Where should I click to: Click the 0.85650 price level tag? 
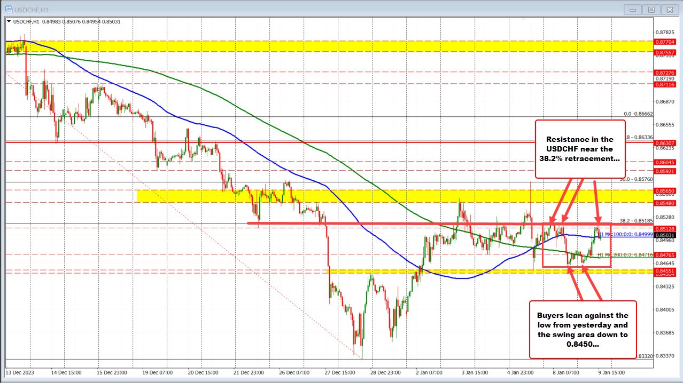click(x=664, y=190)
